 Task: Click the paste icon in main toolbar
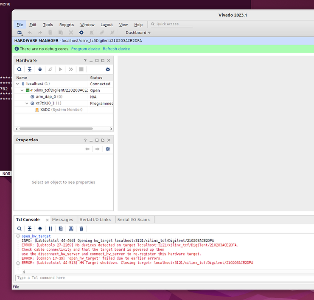pyautogui.click(x=61, y=32)
